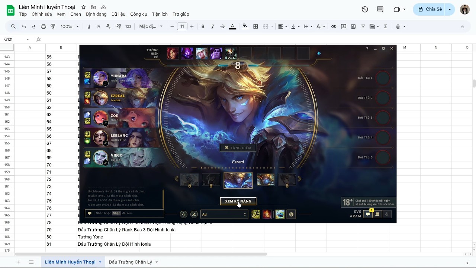Image resolution: width=476 pixels, height=268 pixels.
Task: Star the Liên Minh Huyền Thoại document
Action: tap(84, 7)
